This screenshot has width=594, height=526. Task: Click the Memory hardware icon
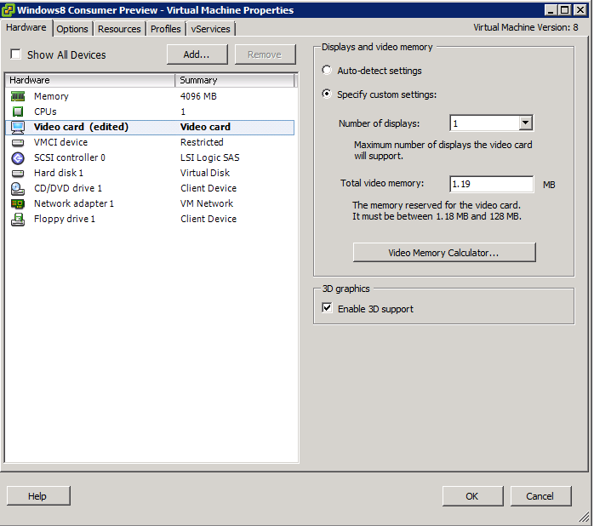[x=18, y=96]
